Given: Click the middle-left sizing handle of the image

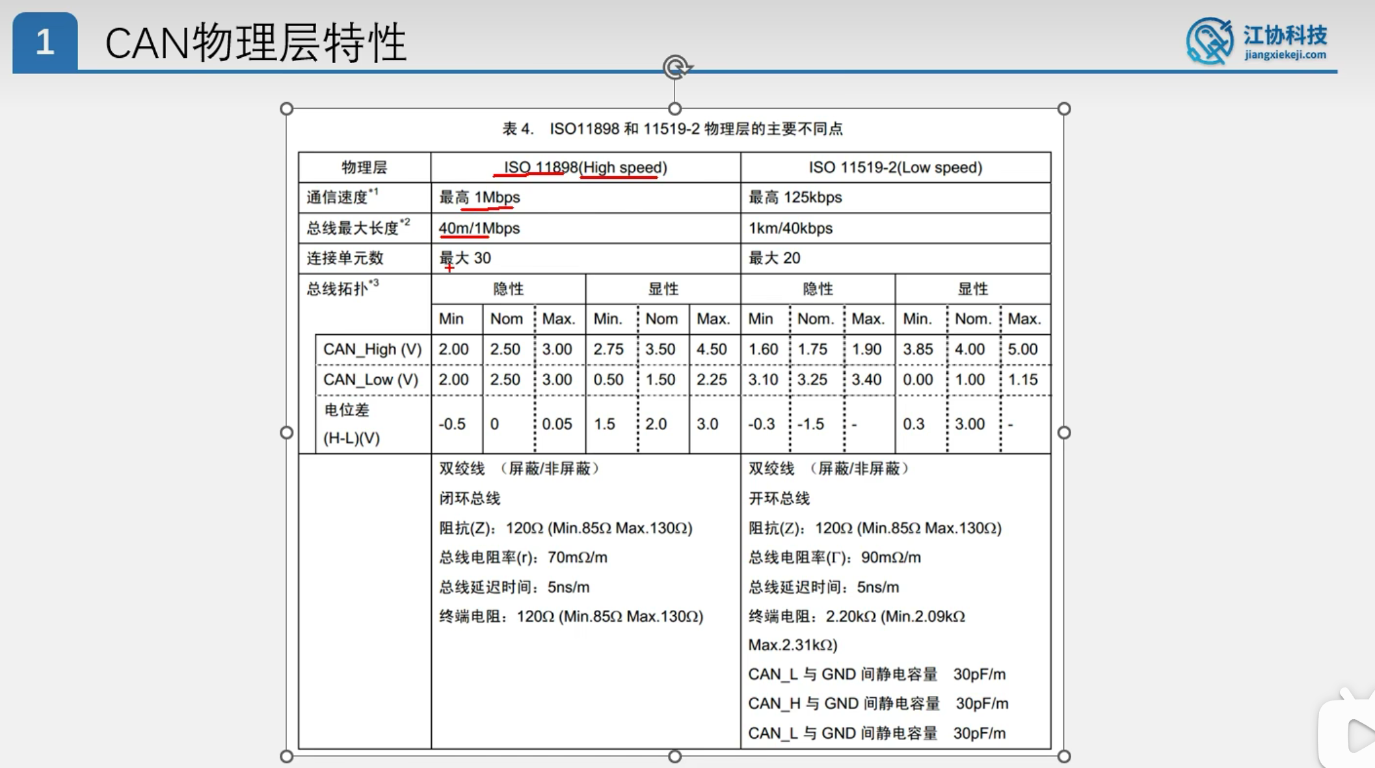Looking at the screenshot, I should (x=286, y=432).
